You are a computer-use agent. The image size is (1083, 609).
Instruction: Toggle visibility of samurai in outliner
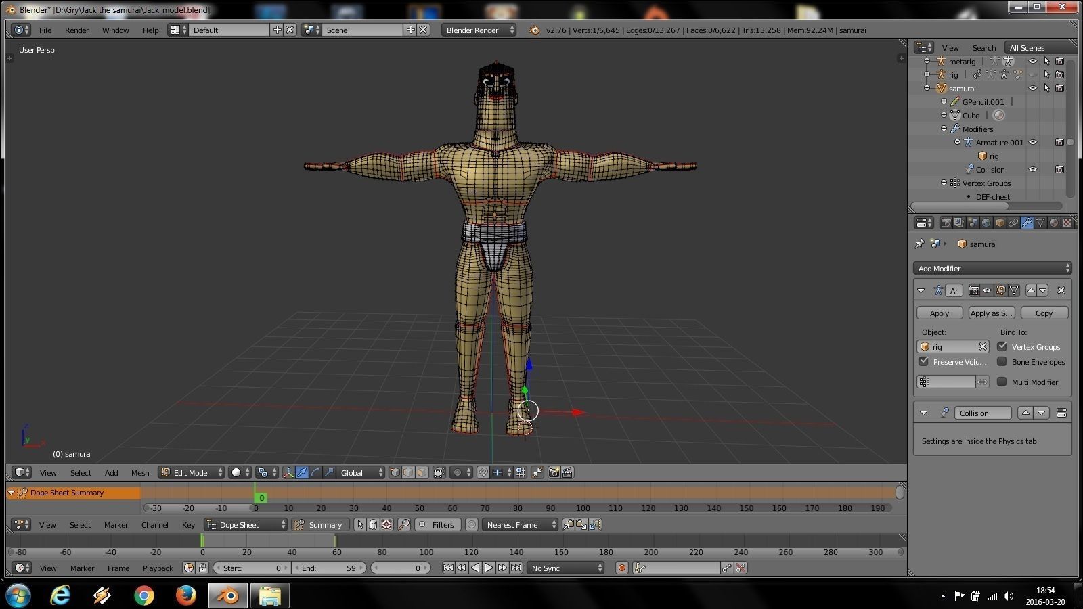(1033, 88)
